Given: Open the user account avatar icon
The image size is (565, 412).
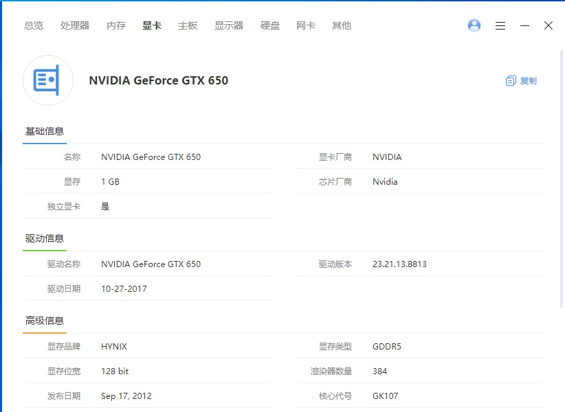Looking at the screenshot, I should click(x=474, y=25).
